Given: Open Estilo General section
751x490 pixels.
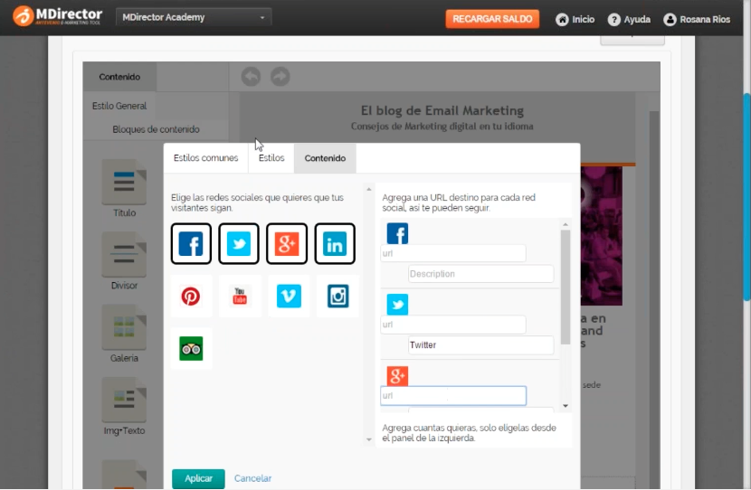Looking at the screenshot, I should tap(119, 106).
